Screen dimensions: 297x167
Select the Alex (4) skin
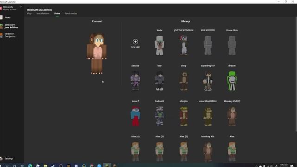[x=135, y=152]
